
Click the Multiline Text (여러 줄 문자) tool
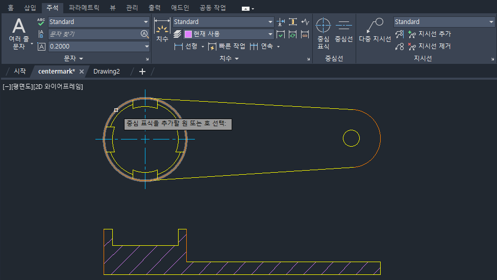click(19, 33)
